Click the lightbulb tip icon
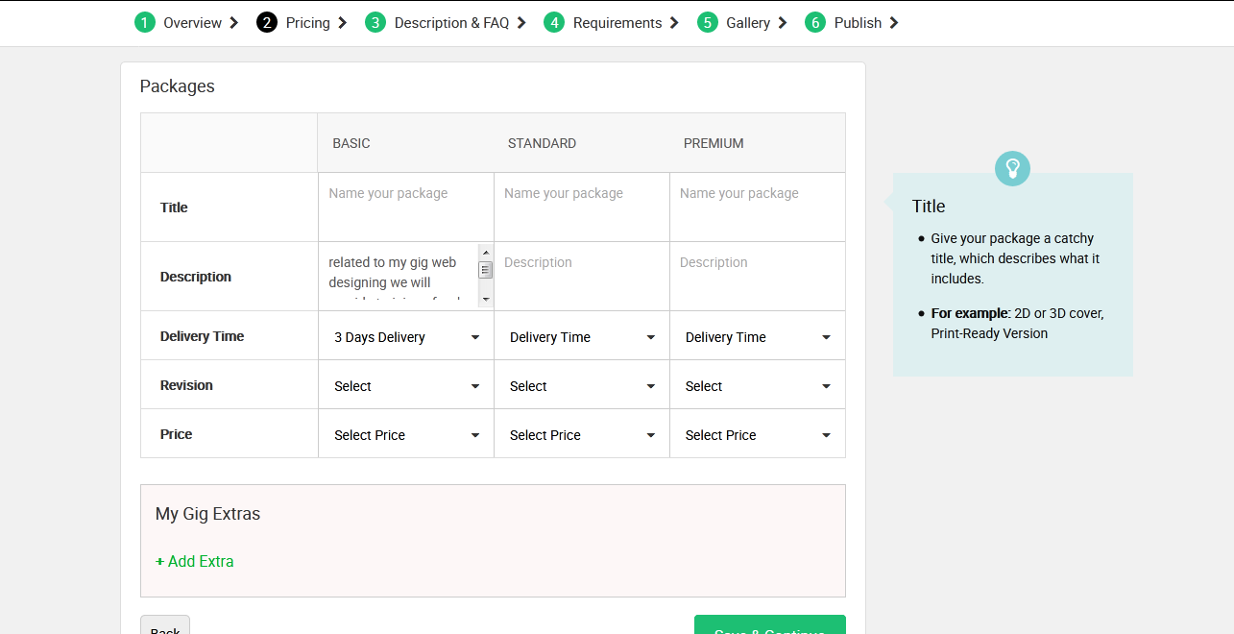Screen dimensions: 1234x634 tap(1012, 169)
